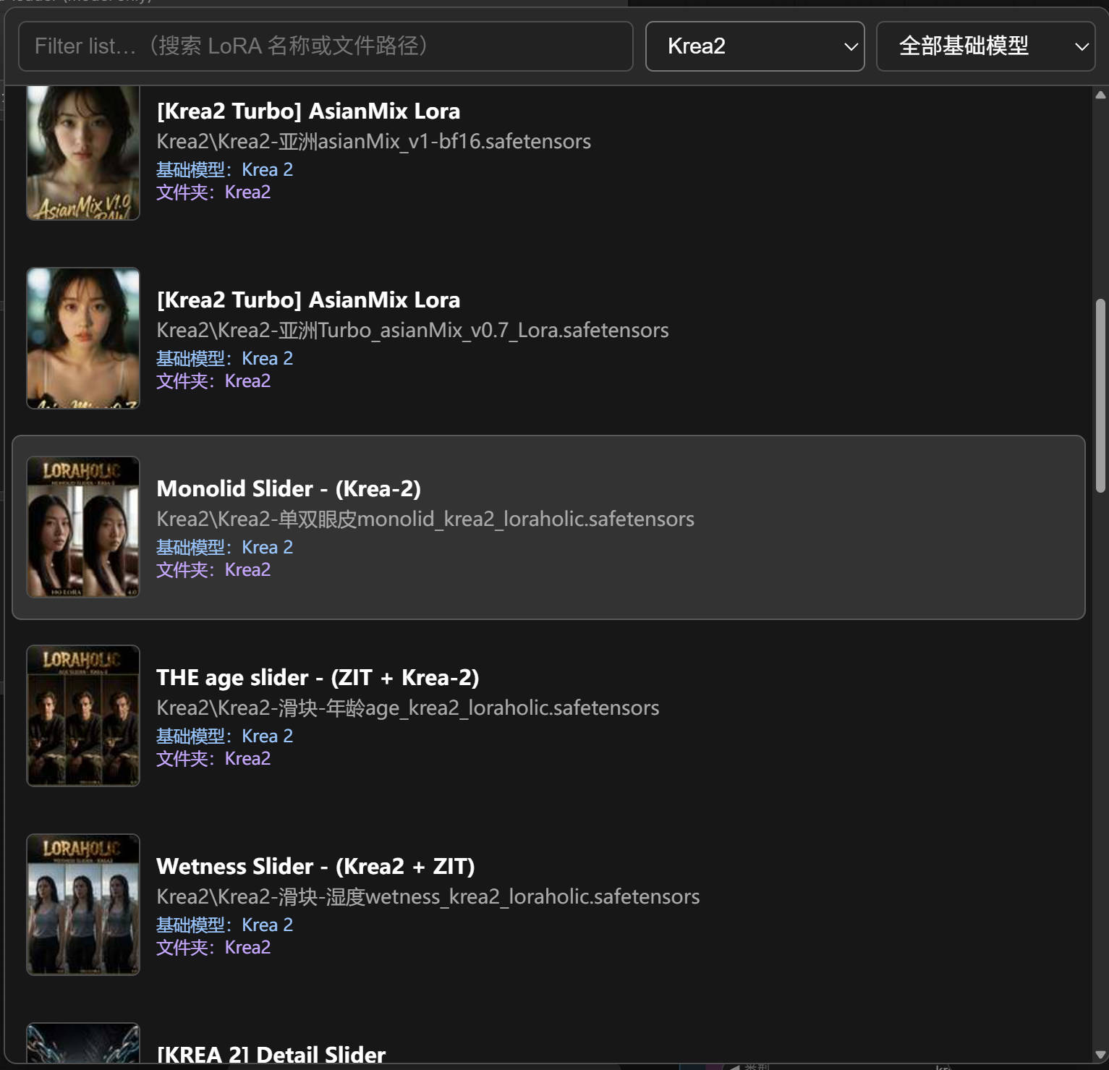Screen dimensions: 1109x1070
Task: Click 文件夹: Krea2 under THE age slider
Action: click(214, 758)
